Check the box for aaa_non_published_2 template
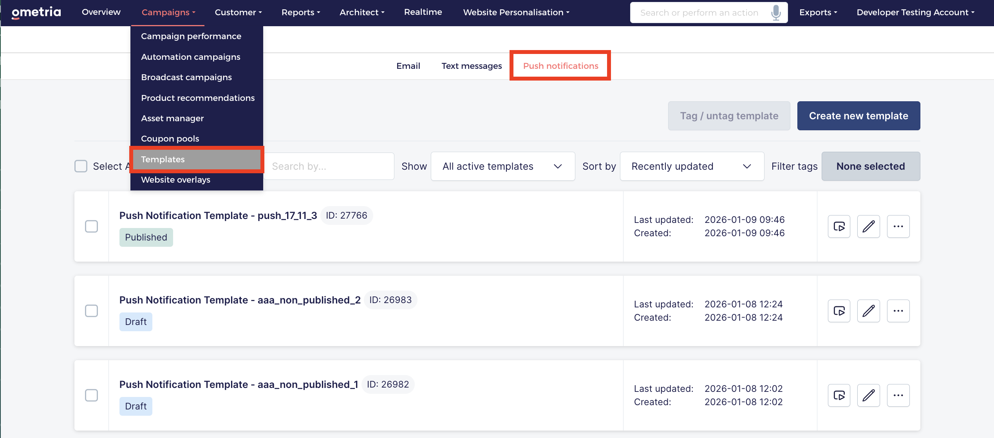The image size is (994, 438). pyautogui.click(x=91, y=311)
